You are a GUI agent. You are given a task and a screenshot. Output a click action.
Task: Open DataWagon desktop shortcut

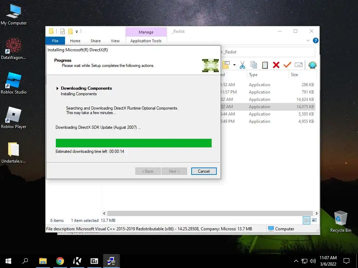point(14,48)
